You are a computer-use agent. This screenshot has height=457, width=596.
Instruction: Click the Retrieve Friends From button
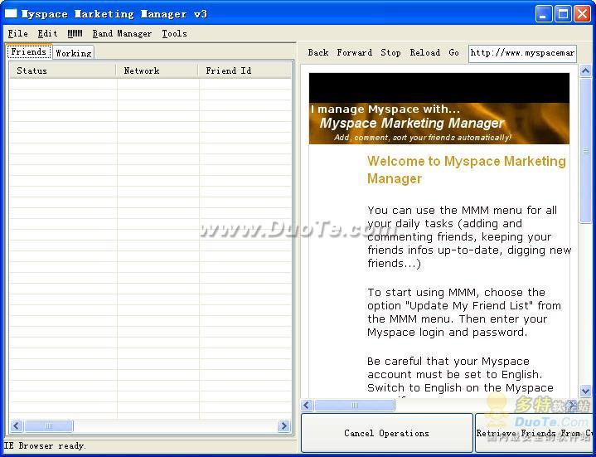point(535,433)
